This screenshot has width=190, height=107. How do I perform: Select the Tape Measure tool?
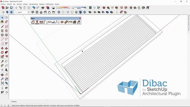tap(2, 62)
